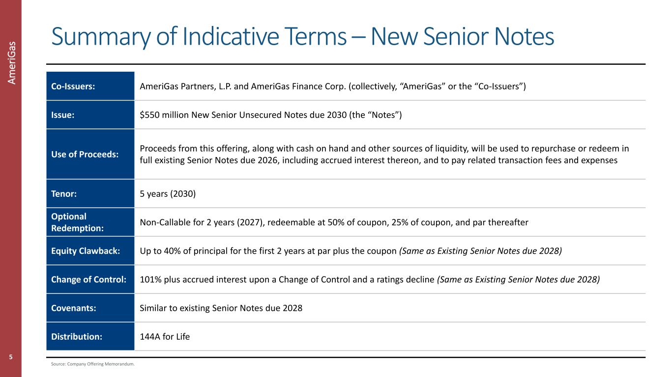Select the '144A for Life' distribution value
Viewport: 671px width, 377px height.
tap(165, 336)
